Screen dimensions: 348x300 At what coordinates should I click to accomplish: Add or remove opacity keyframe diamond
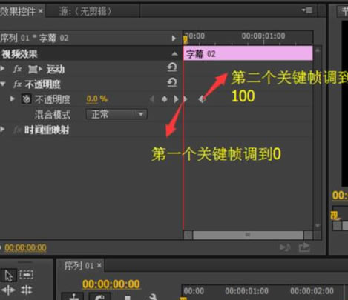point(164,99)
